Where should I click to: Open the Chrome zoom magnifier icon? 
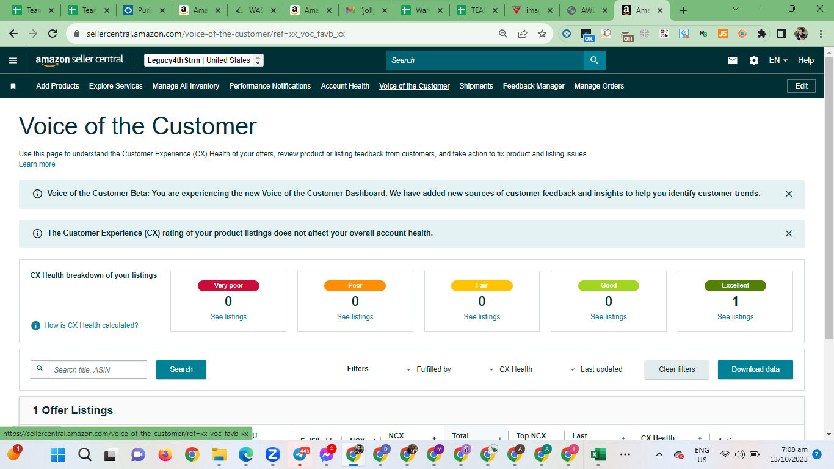tap(503, 34)
